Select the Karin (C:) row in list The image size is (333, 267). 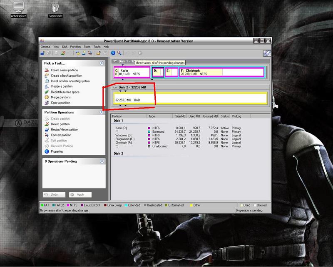tap(178, 128)
